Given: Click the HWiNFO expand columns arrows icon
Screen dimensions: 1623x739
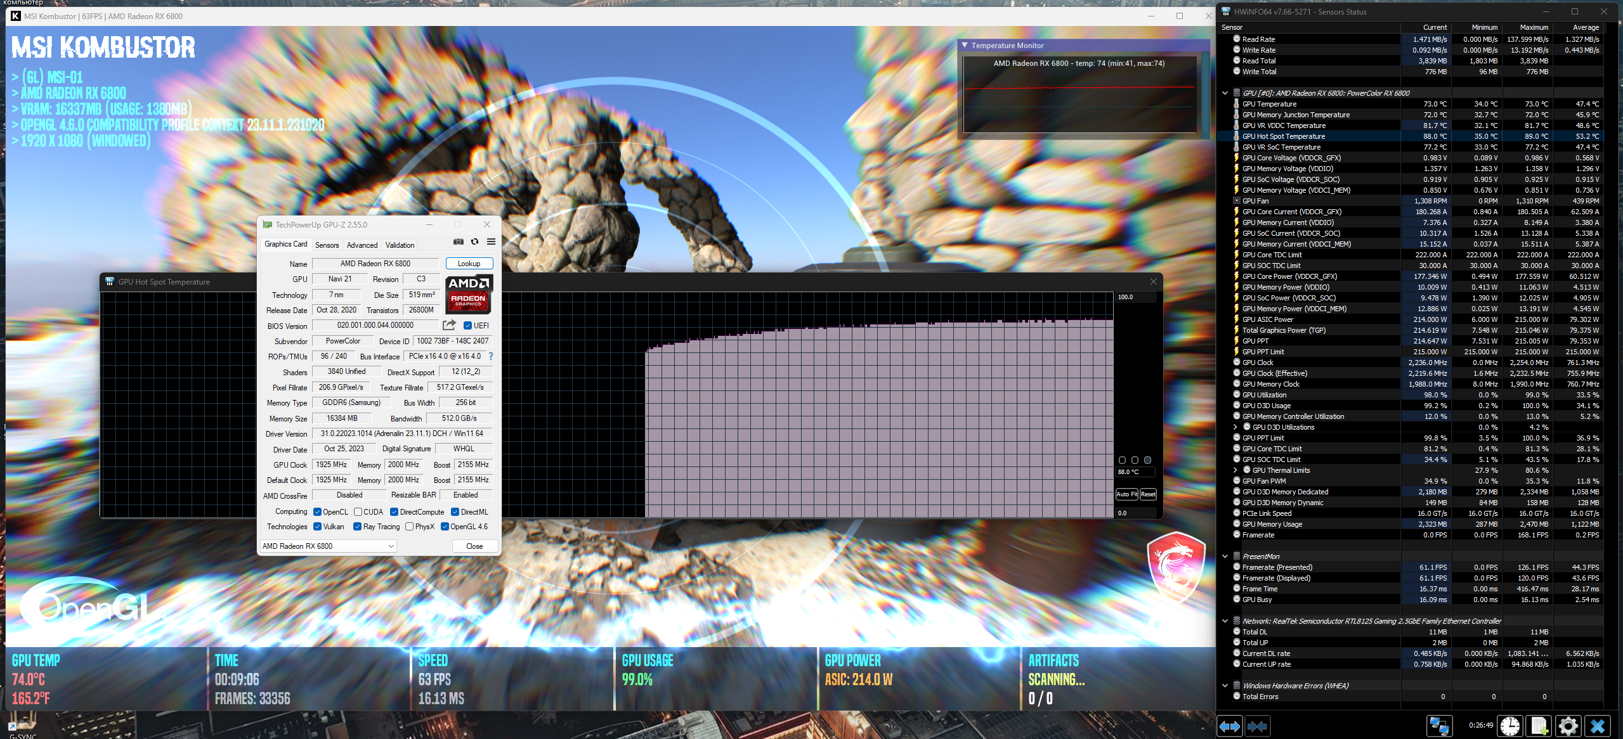Looking at the screenshot, I should [x=1230, y=726].
